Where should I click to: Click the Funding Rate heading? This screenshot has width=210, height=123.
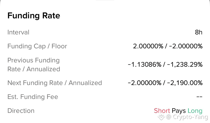pos(34,16)
